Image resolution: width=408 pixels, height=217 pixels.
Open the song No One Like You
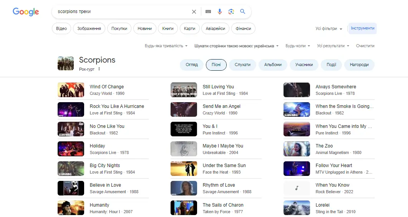pyautogui.click(x=103, y=129)
